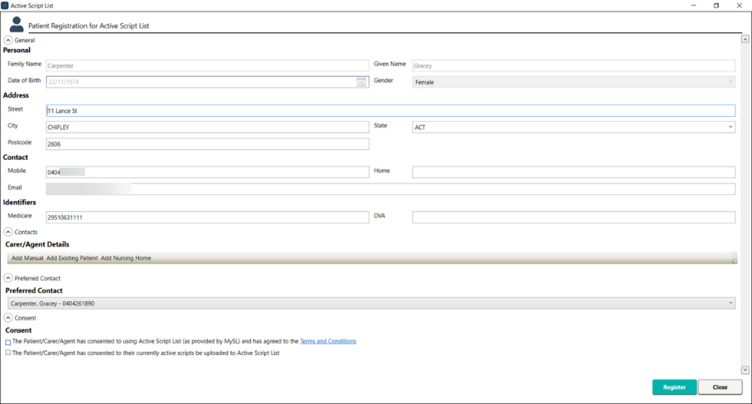Click the Given Name field

pos(574,66)
